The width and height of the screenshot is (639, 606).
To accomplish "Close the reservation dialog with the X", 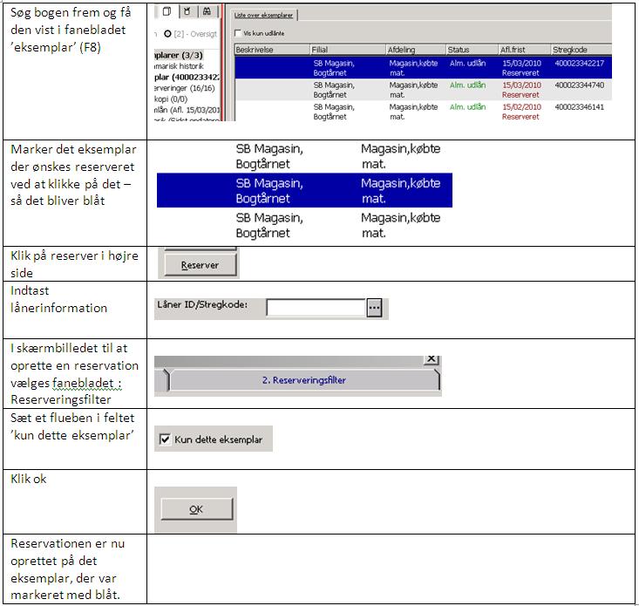I will 430,357.
